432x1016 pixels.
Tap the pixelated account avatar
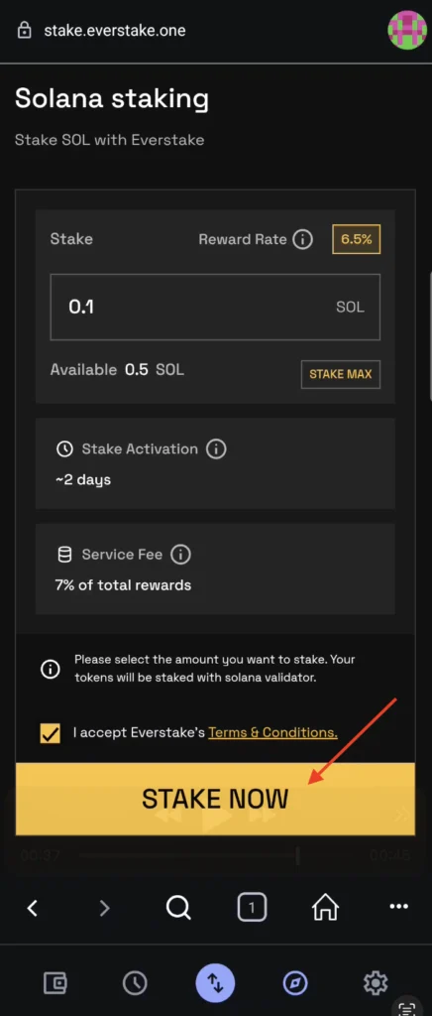(407, 30)
